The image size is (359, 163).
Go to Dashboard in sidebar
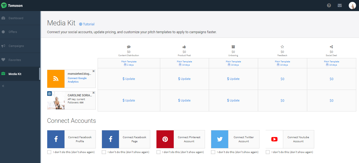point(20,18)
